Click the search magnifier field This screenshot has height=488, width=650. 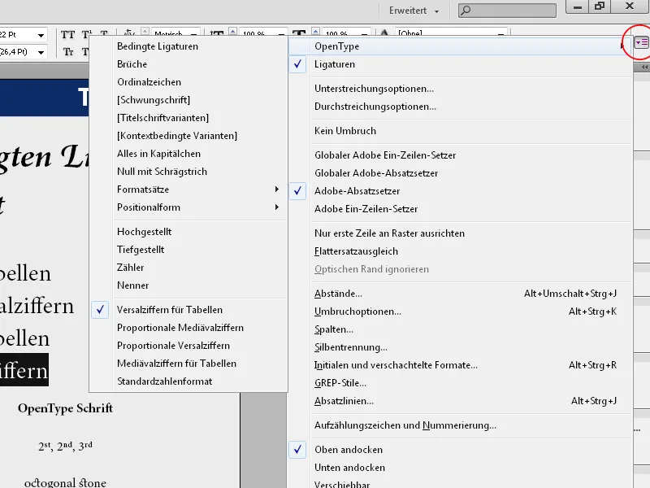[x=507, y=11]
